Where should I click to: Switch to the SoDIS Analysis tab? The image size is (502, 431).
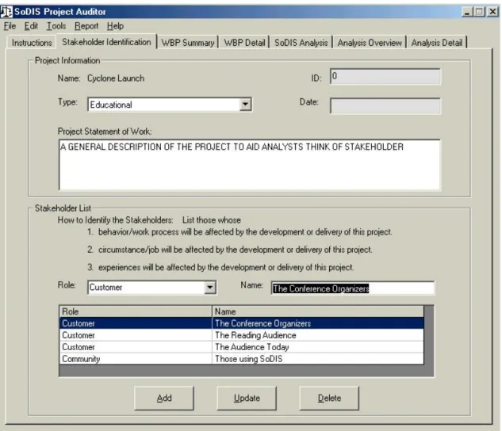[x=301, y=43]
